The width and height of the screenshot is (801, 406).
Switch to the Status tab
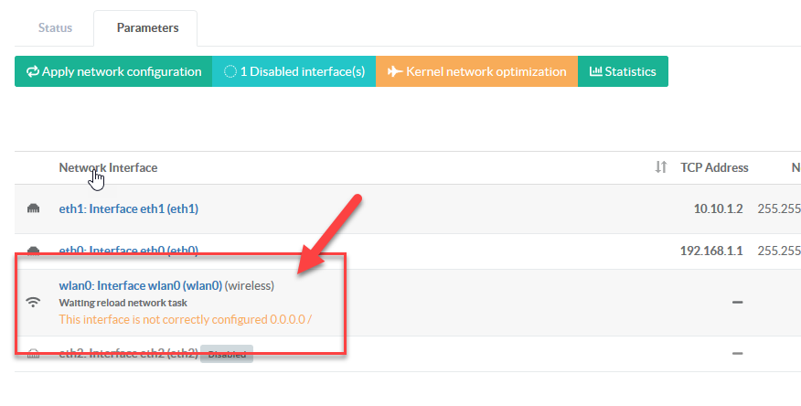(55, 27)
